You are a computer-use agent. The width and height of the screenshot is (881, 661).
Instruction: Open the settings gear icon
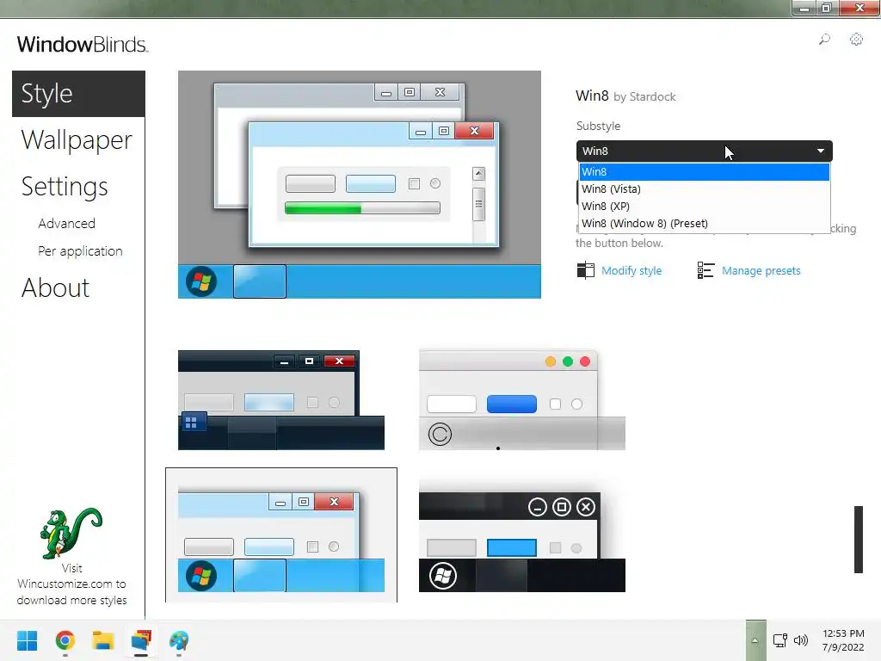pos(856,40)
